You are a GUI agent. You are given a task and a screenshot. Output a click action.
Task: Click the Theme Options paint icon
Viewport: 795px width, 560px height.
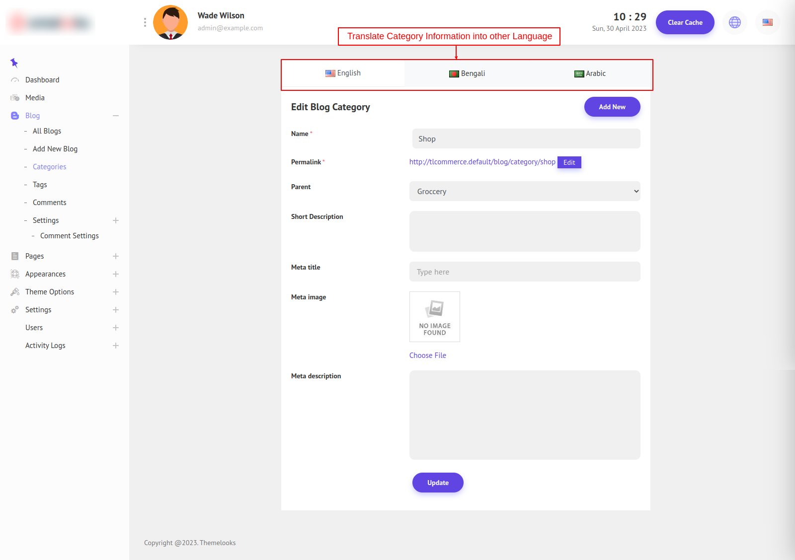tap(15, 292)
